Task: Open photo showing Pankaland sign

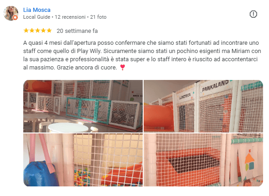Action: click(x=203, y=106)
